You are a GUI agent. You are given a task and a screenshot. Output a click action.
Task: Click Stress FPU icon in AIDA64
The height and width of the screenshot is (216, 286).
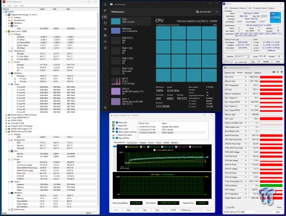coord(113,126)
